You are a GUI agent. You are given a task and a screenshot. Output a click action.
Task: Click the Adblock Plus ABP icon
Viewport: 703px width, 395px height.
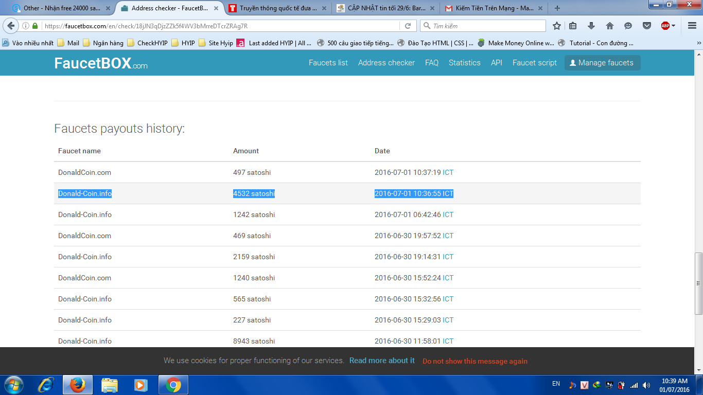(665, 26)
